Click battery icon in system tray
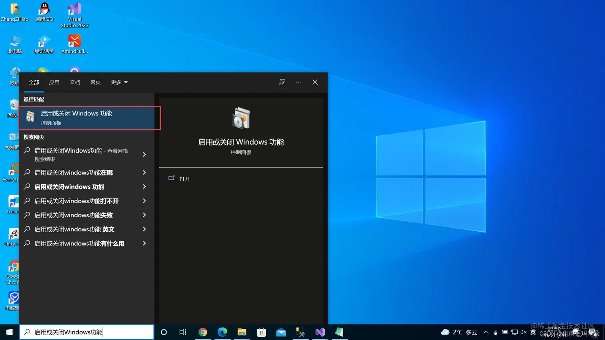This screenshot has height=340, width=605. (x=505, y=332)
